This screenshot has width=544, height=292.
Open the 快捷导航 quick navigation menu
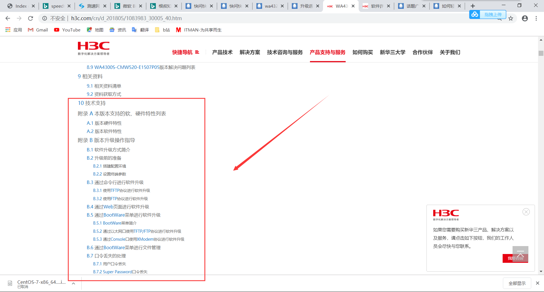pos(186,52)
